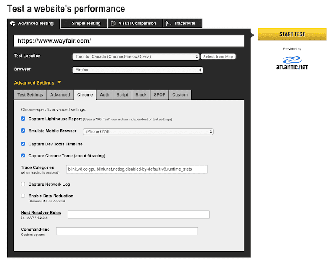Open the iPhone 6/7/8 device dropdown
The width and height of the screenshot is (332, 259).
(148, 131)
